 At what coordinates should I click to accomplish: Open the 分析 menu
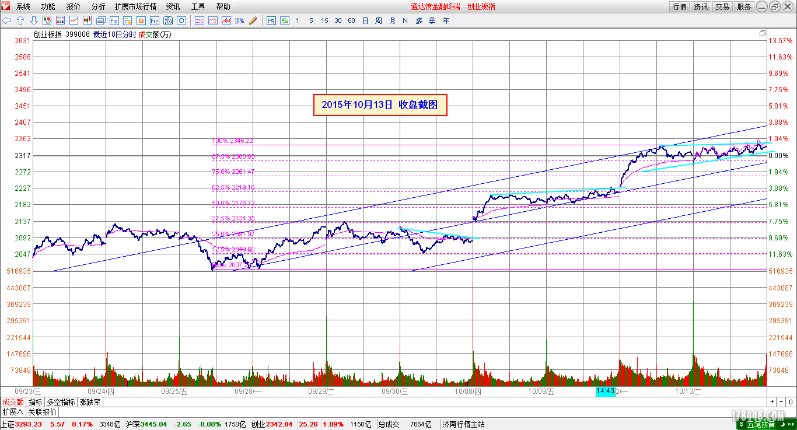99,6
